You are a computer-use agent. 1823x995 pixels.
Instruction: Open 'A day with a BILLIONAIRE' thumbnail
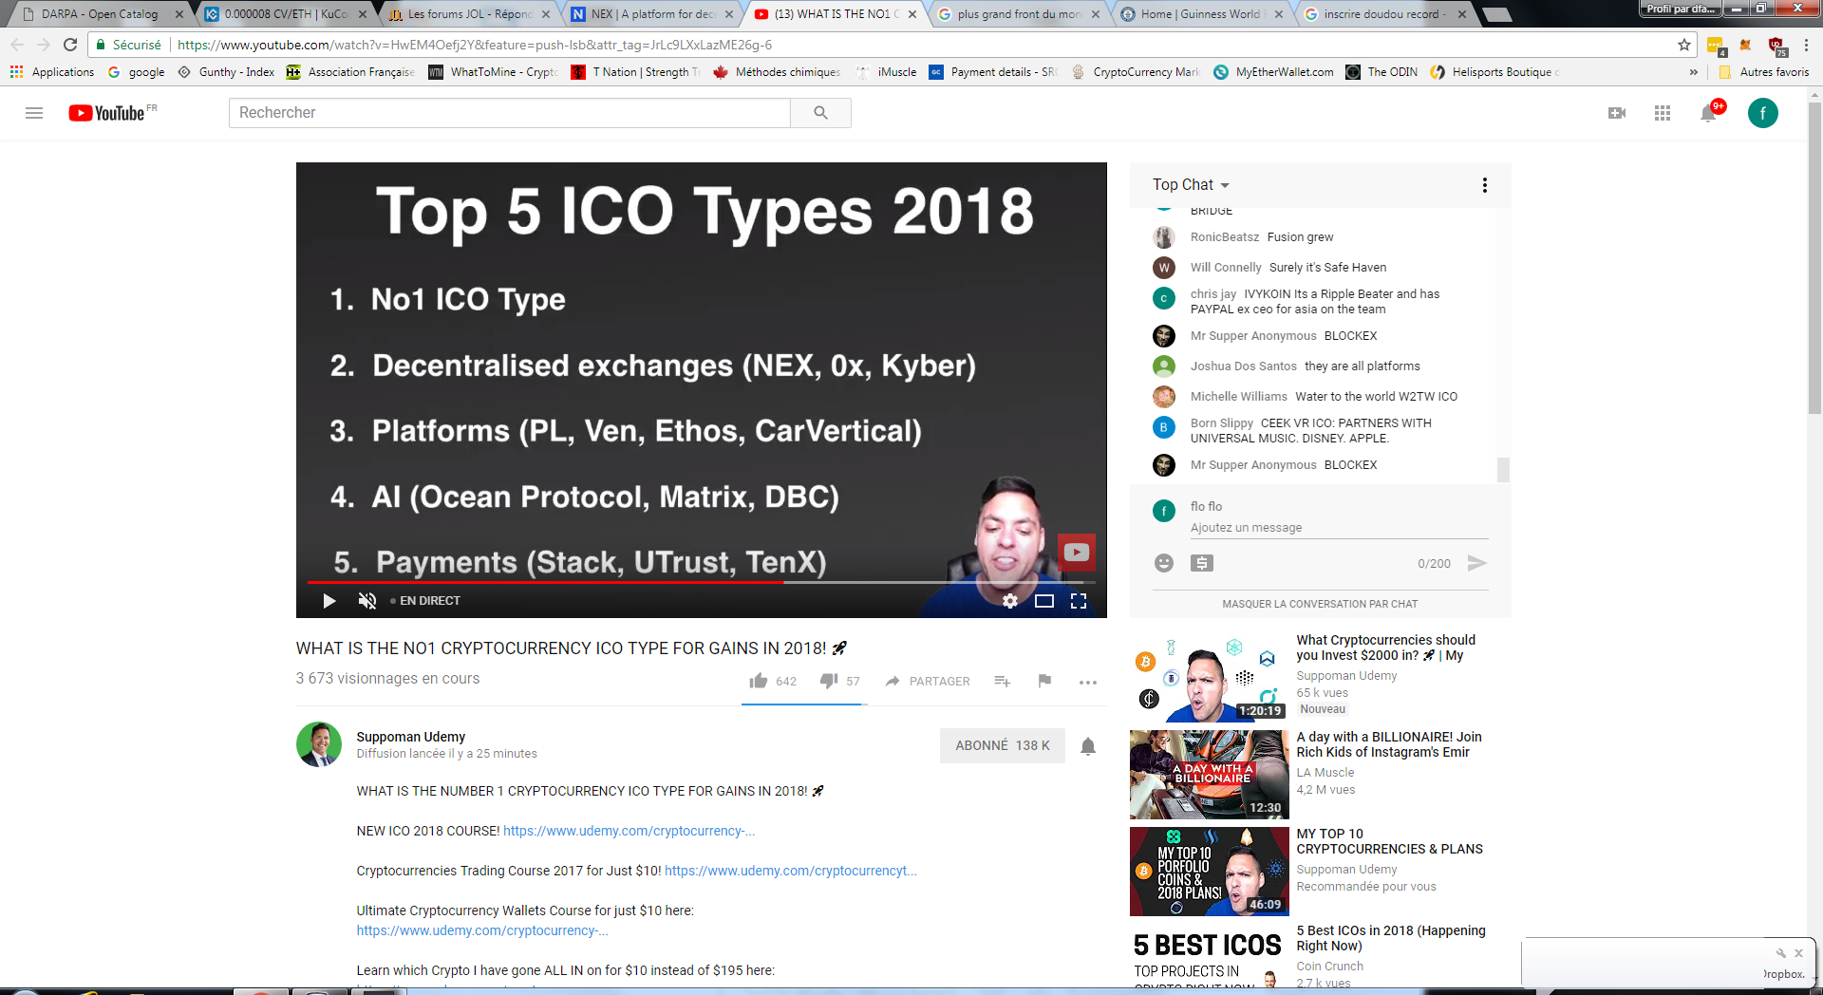tap(1210, 775)
